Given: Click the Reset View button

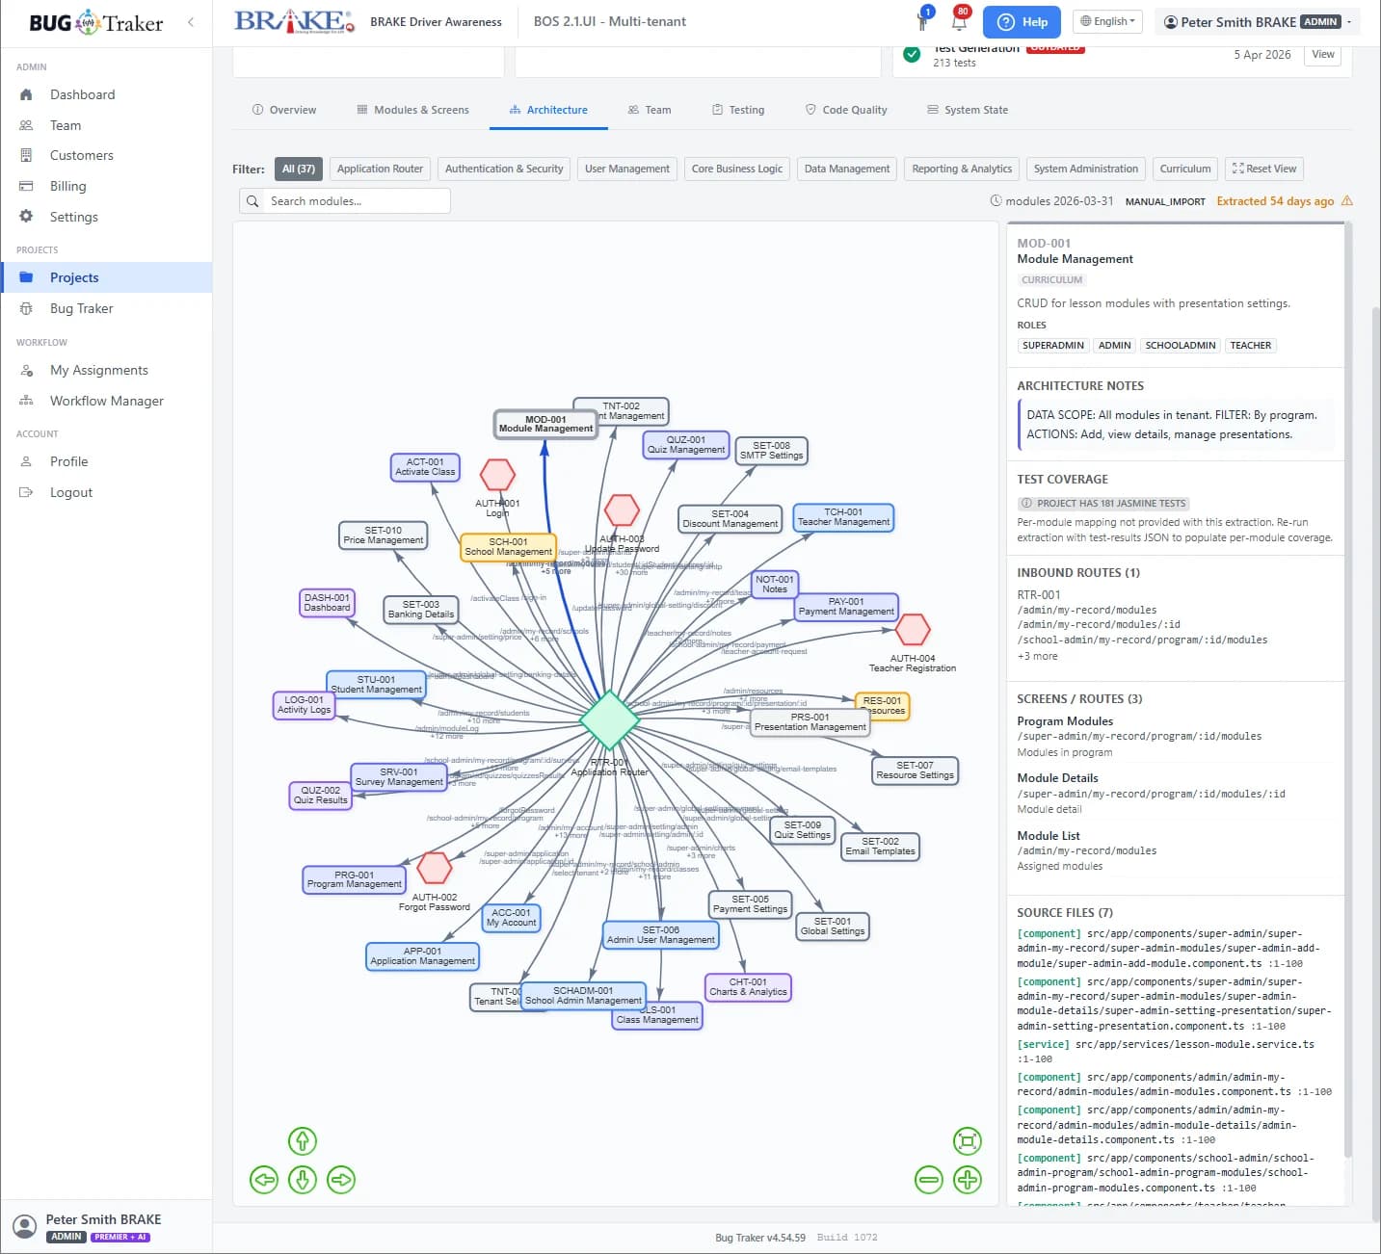Looking at the screenshot, I should [1264, 169].
